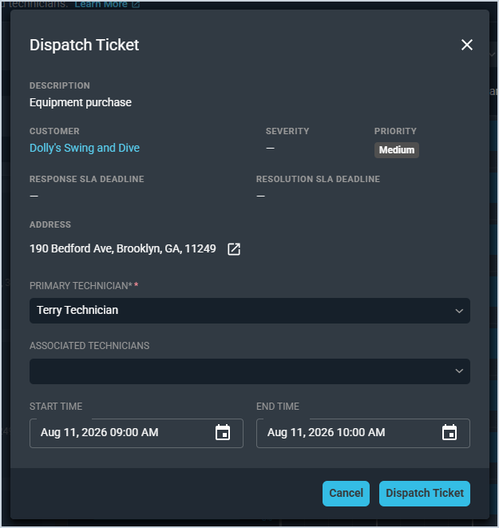Cancel the ticket dispatch
This screenshot has width=499, height=528.
point(346,494)
